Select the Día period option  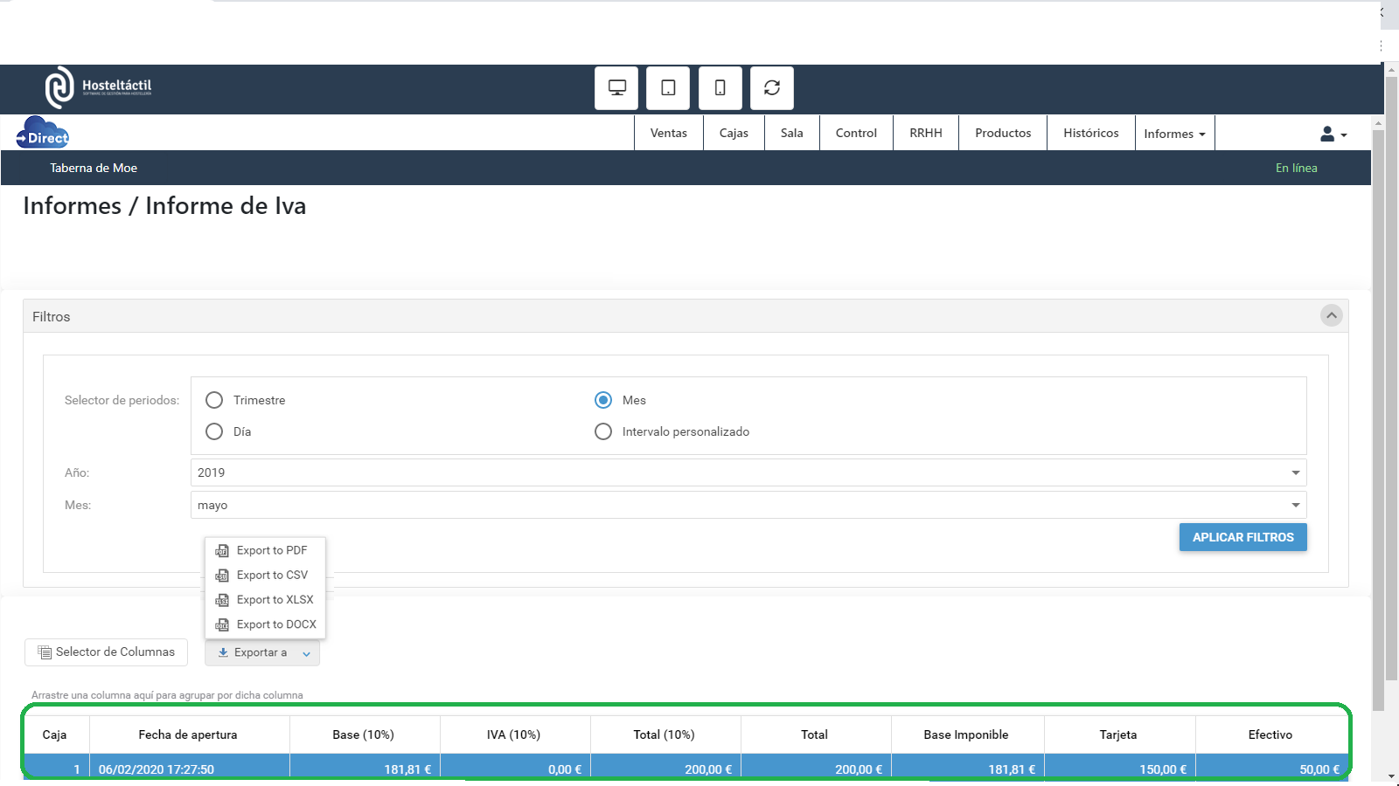pyautogui.click(x=214, y=431)
